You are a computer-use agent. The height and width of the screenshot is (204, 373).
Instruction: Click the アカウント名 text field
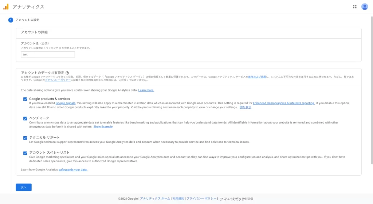(x=48, y=55)
